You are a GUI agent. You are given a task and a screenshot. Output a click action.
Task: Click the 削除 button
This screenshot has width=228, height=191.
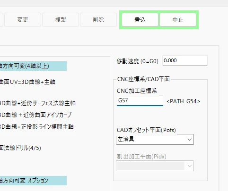tap(98, 20)
